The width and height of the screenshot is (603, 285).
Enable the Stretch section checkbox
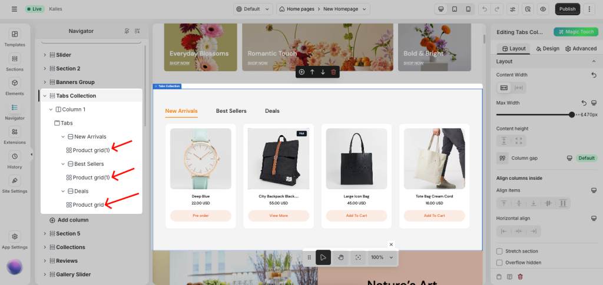(x=499, y=252)
